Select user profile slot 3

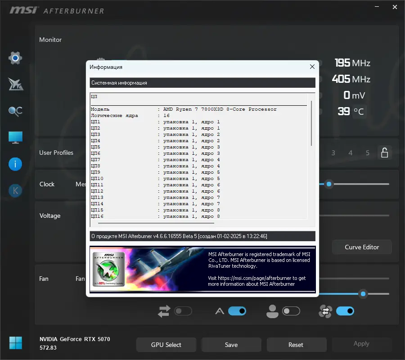click(x=333, y=153)
